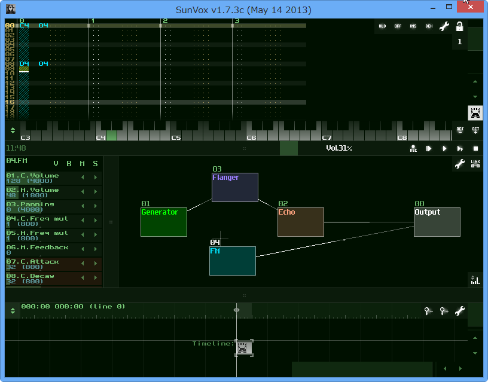Increase the 04.C.Freq mul value
Image resolution: width=488 pixels, height=382 pixels.
point(96,221)
